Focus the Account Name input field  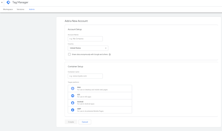(85, 39)
